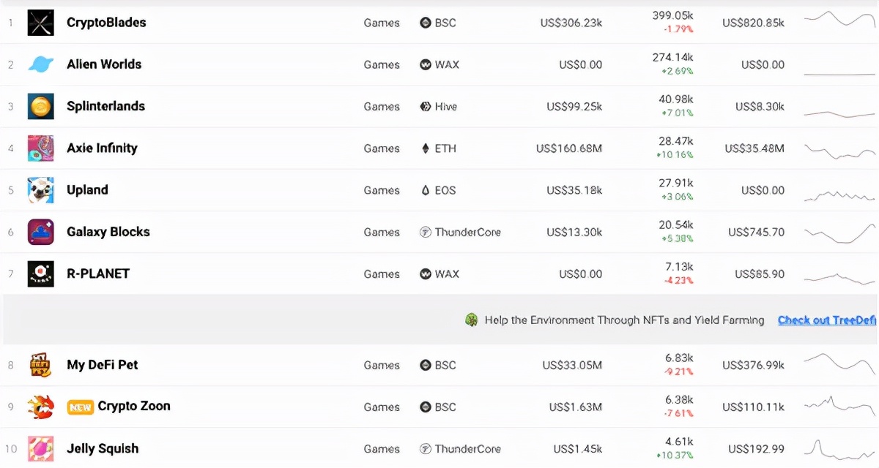Open the Axie Infinity game name
The width and height of the screenshot is (879, 468).
point(102,148)
